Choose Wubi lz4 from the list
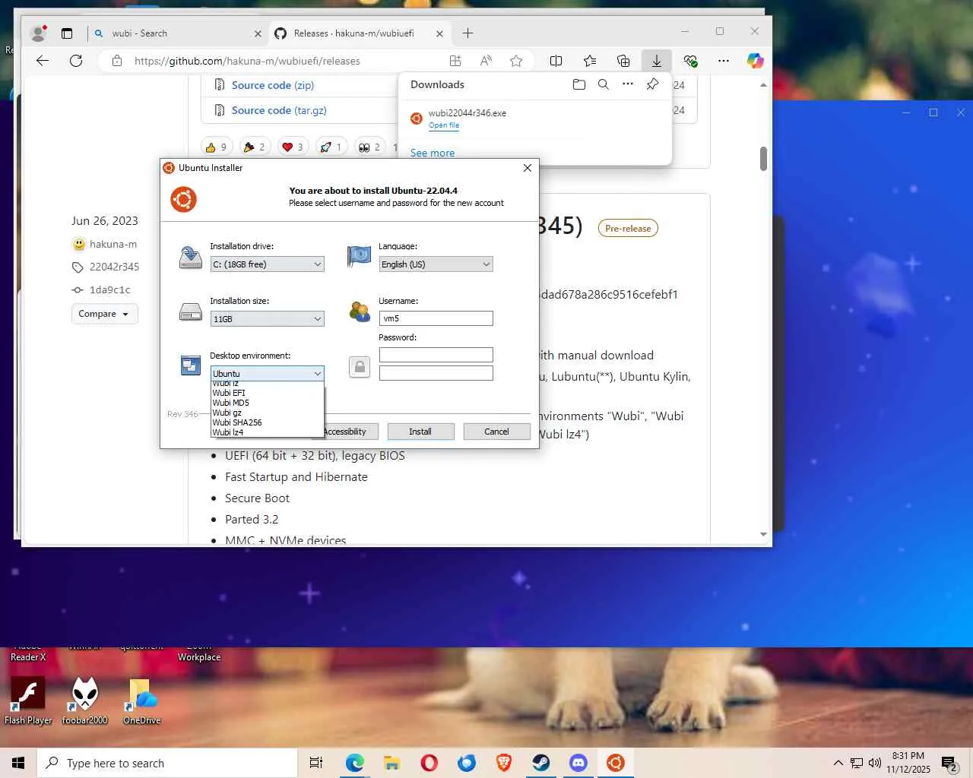973x778 pixels. (x=267, y=432)
